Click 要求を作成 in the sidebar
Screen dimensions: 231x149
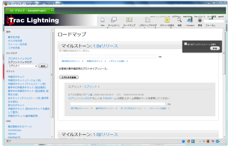(14, 37)
